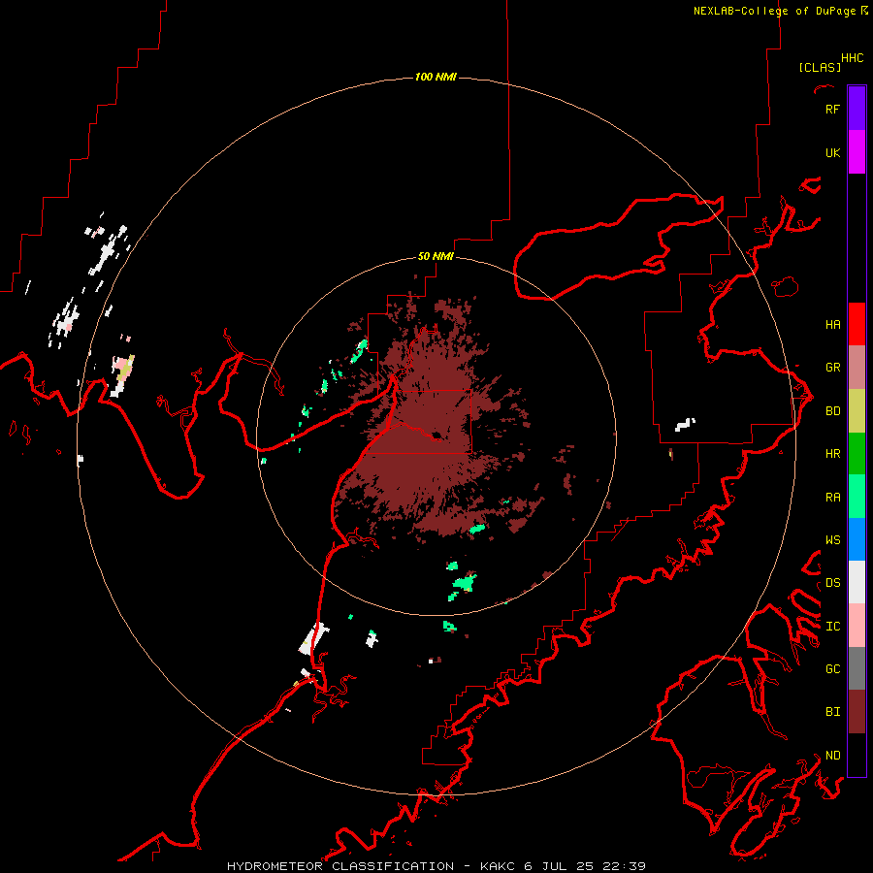
Task: Select the BD yellow legend block
Action: tap(857, 411)
